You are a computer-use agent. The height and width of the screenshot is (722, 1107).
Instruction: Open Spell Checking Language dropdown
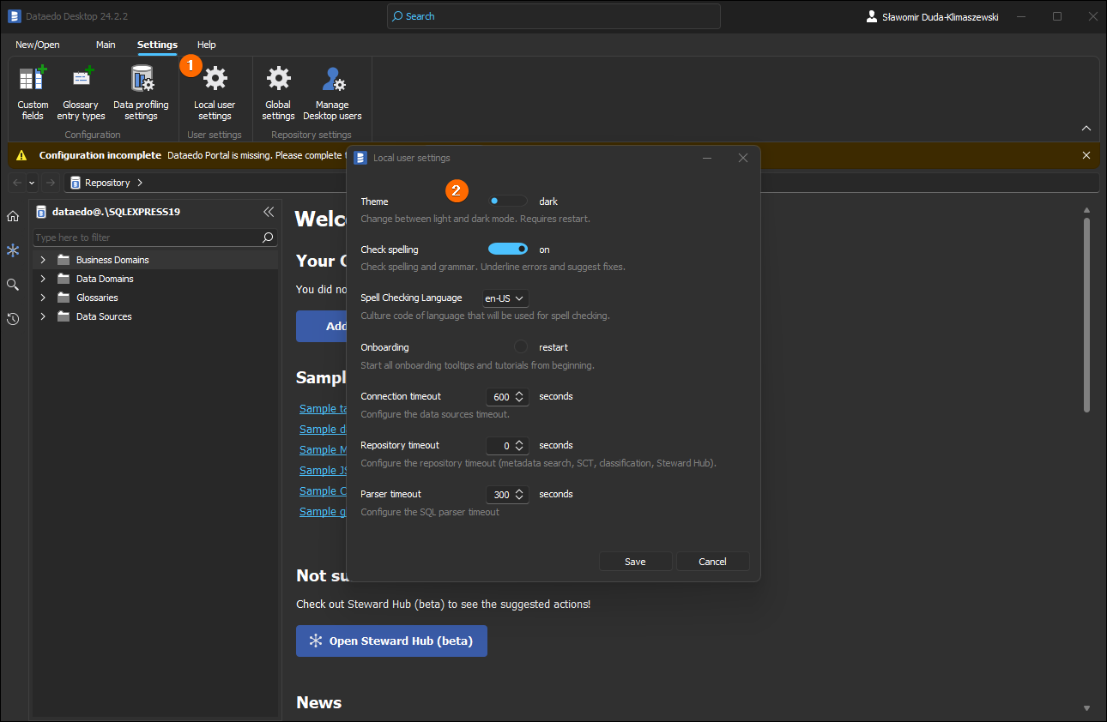click(x=505, y=298)
